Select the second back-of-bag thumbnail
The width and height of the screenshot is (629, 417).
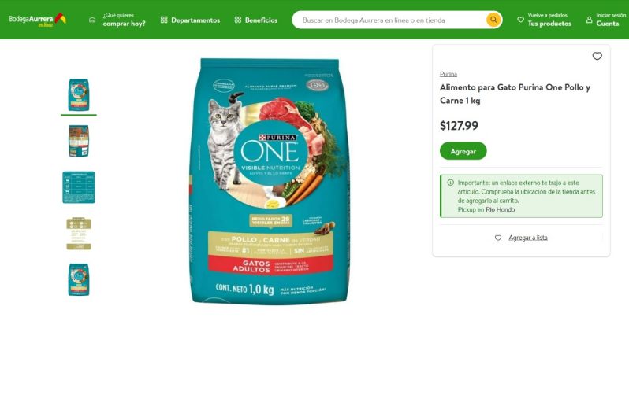point(79,141)
